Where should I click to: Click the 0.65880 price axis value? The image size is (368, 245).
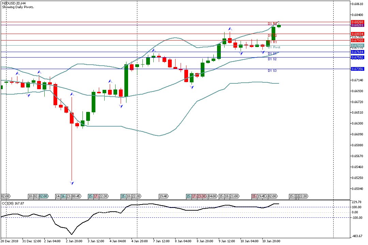point(358,145)
